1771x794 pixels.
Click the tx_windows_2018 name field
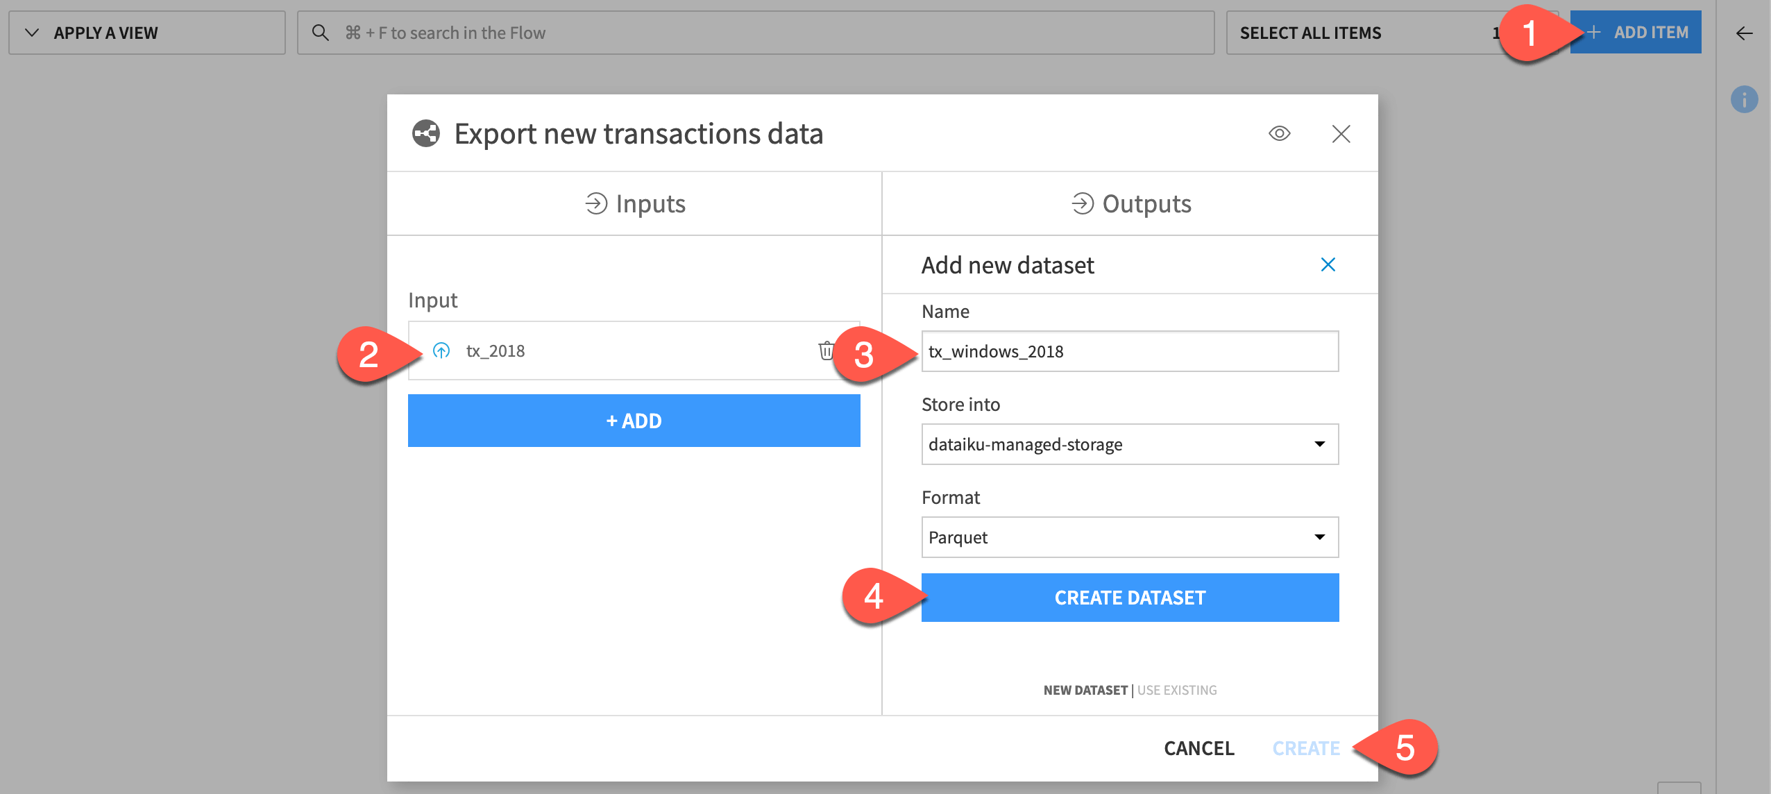coord(1128,351)
